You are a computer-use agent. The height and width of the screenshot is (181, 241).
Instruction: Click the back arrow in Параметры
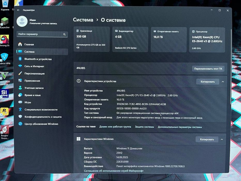pyautogui.click(x=18, y=10)
